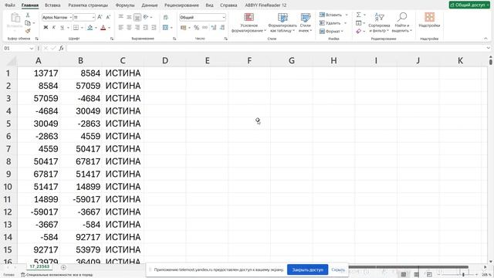Expand the Delete (Удалить) cells dropdown
The image size is (494, 278).
pos(345,23)
